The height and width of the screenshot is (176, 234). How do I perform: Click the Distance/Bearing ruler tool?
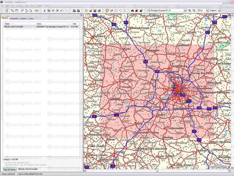click(x=36, y=11)
